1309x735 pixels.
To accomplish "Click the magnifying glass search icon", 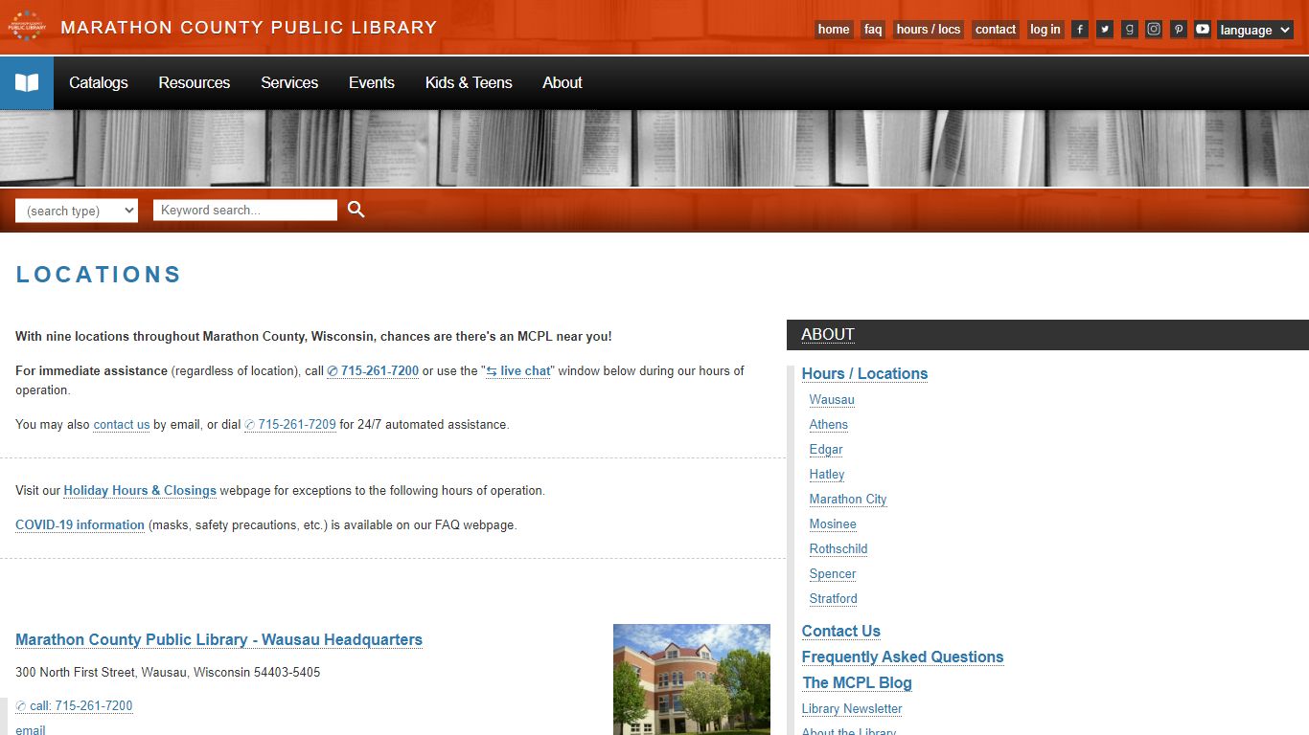I will [356, 210].
